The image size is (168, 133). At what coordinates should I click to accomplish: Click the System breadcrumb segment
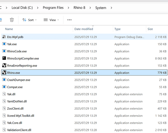pyautogui.click(x=101, y=8)
